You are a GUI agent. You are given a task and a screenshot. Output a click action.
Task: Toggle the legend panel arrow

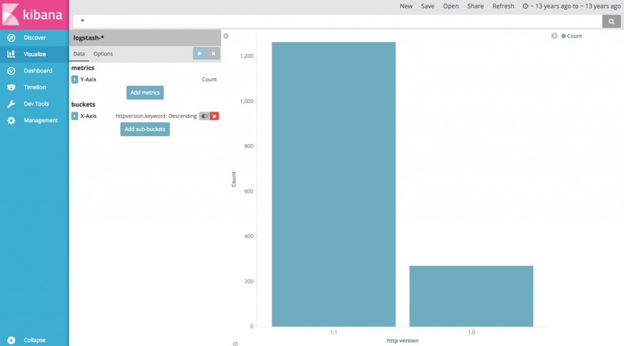(554, 36)
